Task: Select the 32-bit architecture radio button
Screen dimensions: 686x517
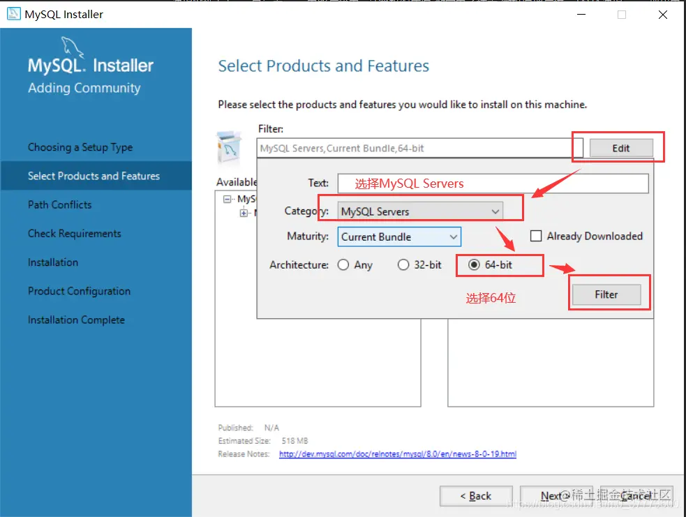Action: pyautogui.click(x=403, y=264)
